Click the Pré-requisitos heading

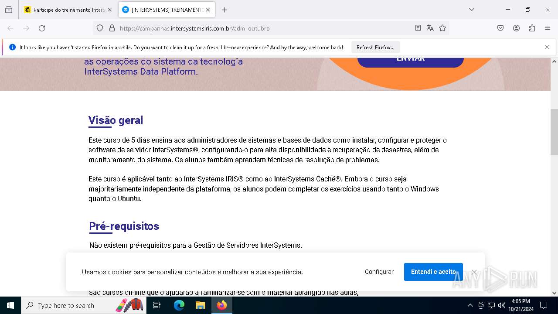pyautogui.click(x=124, y=226)
